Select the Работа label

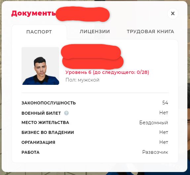coord(30,152)
